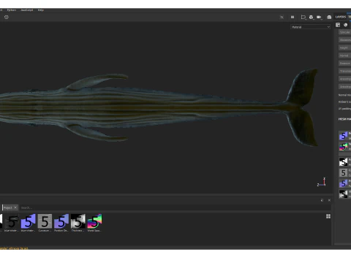Click the texture set settings panel icon
351x263 pixels.
click(338, 25)
